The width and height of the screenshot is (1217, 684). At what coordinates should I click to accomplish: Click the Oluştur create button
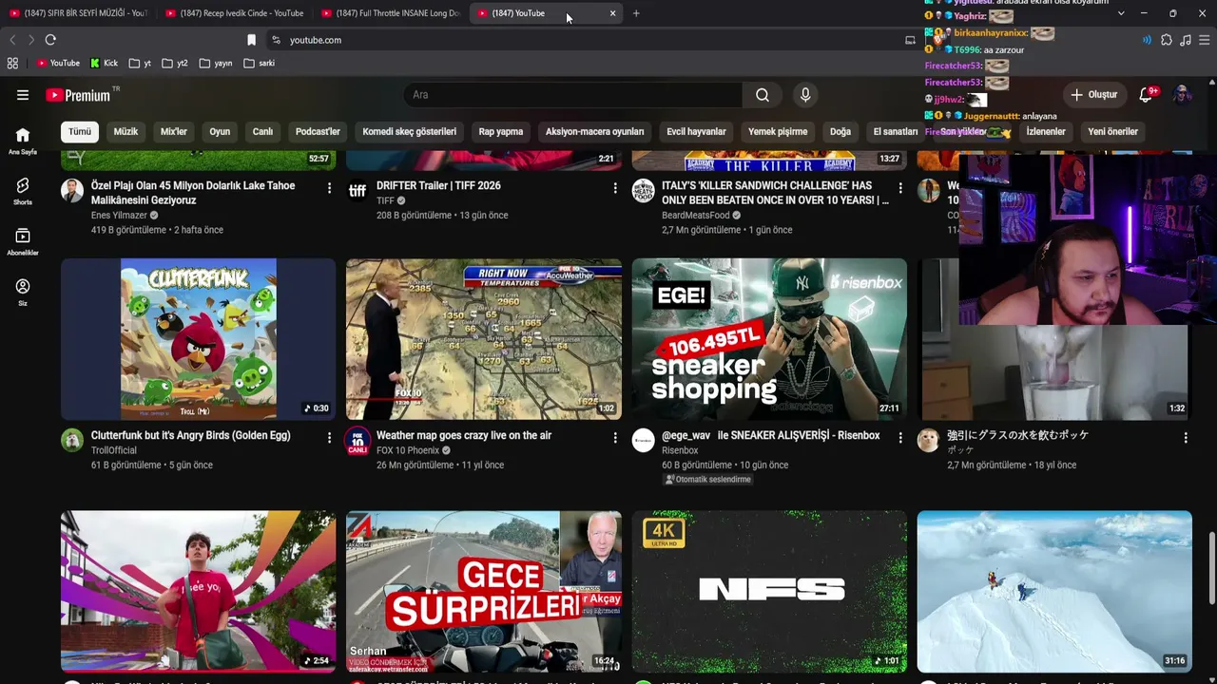click(x=1094, y=95)
